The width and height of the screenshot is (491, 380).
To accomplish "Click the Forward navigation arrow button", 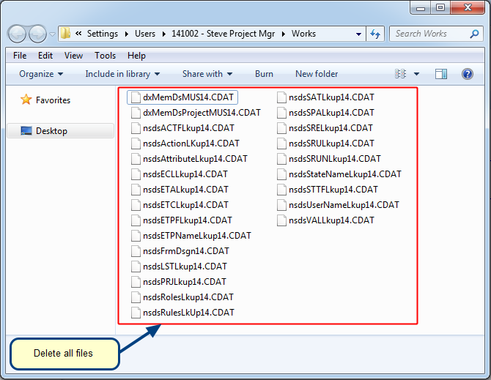I will tap(37, 34).
